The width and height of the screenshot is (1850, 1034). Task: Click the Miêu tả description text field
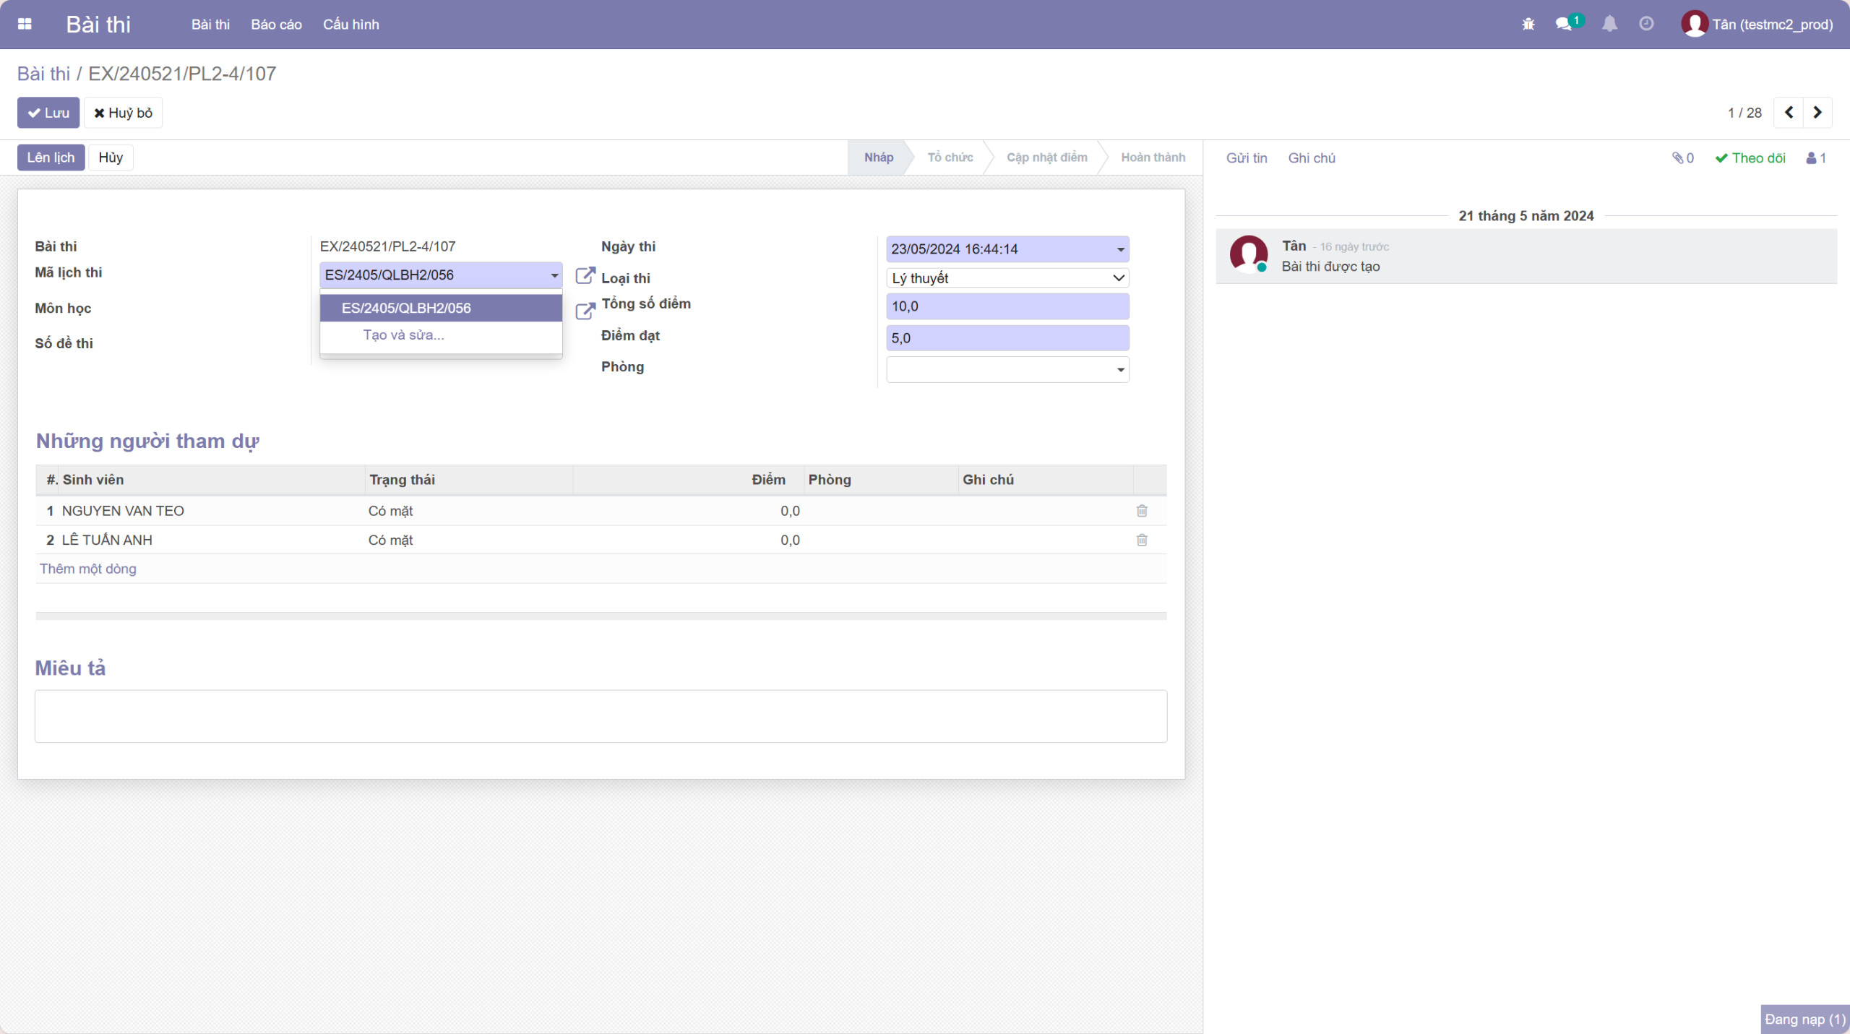(601, 716)
